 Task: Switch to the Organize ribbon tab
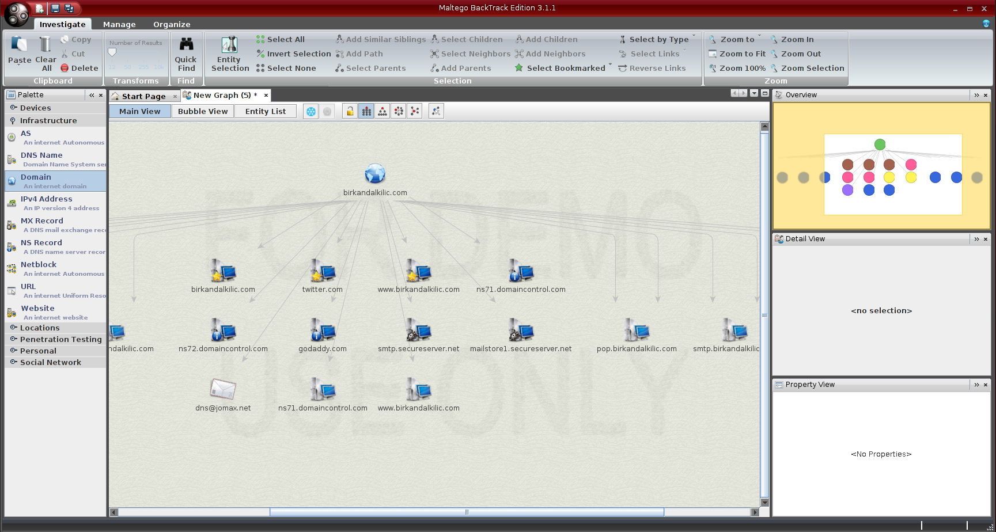tap(172, 24)
